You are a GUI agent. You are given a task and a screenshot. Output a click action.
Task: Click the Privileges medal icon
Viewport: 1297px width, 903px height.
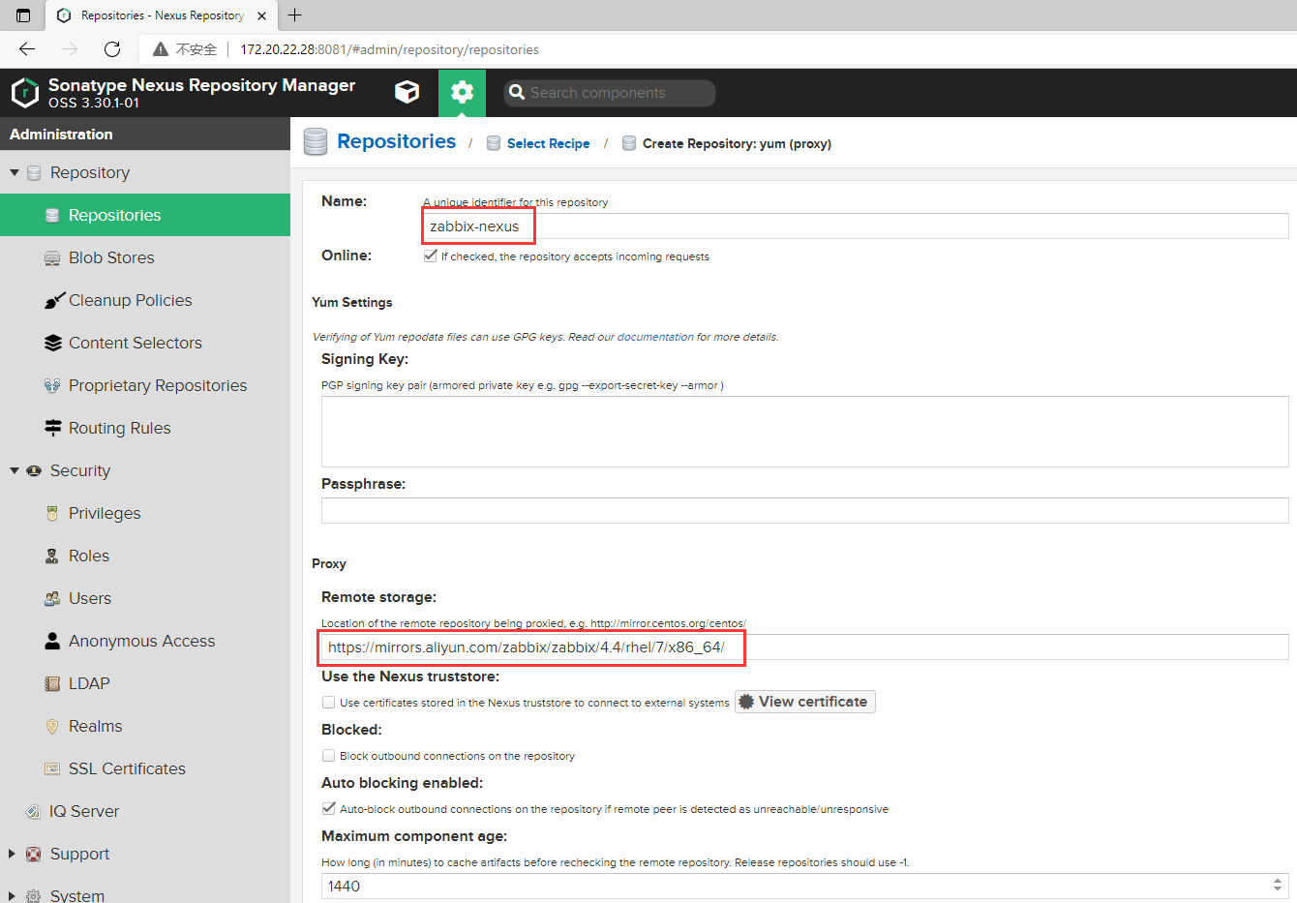[52, 513]
